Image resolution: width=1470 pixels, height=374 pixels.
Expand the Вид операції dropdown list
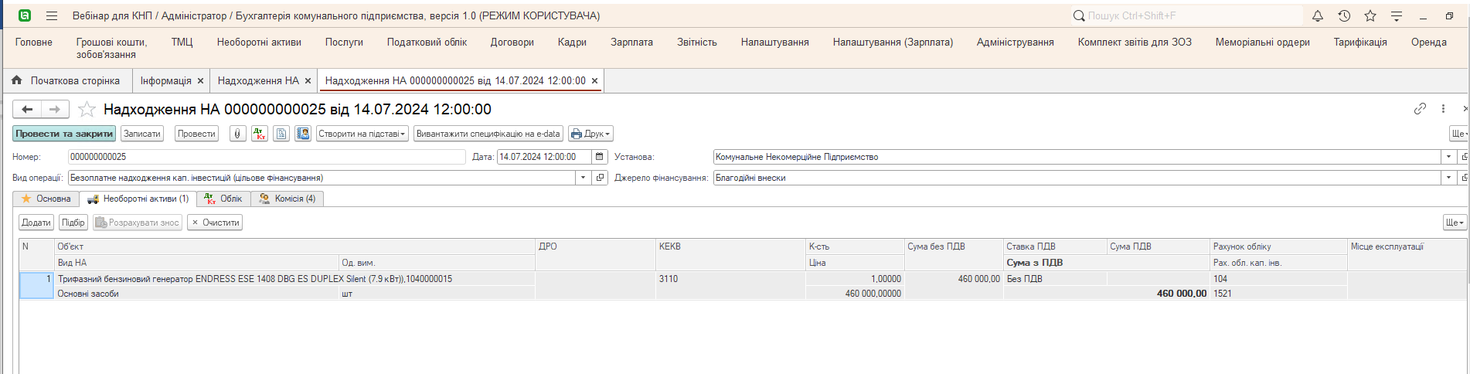point(583,178)
